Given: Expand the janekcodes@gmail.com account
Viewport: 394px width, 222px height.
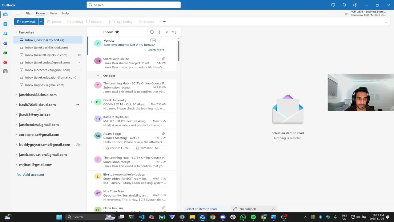Looking at the screenshot, I should [16, 125].
